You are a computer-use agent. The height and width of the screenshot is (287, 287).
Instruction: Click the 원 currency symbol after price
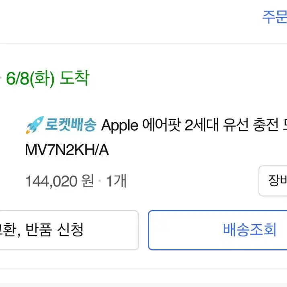[x=88, y=181]
